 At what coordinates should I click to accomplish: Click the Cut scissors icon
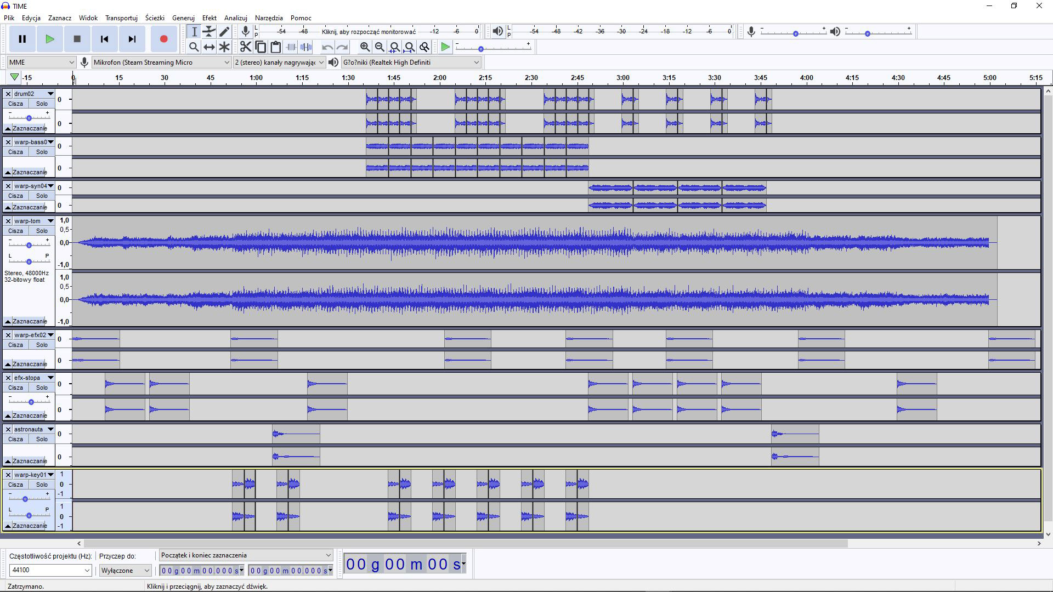tap(245, 47)
